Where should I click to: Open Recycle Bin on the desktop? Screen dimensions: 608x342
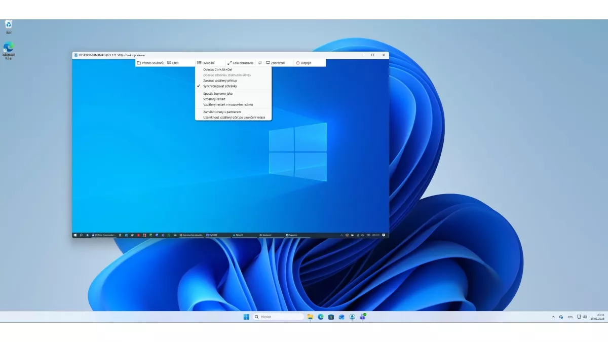pyautogui.click(x=9, y=25)
